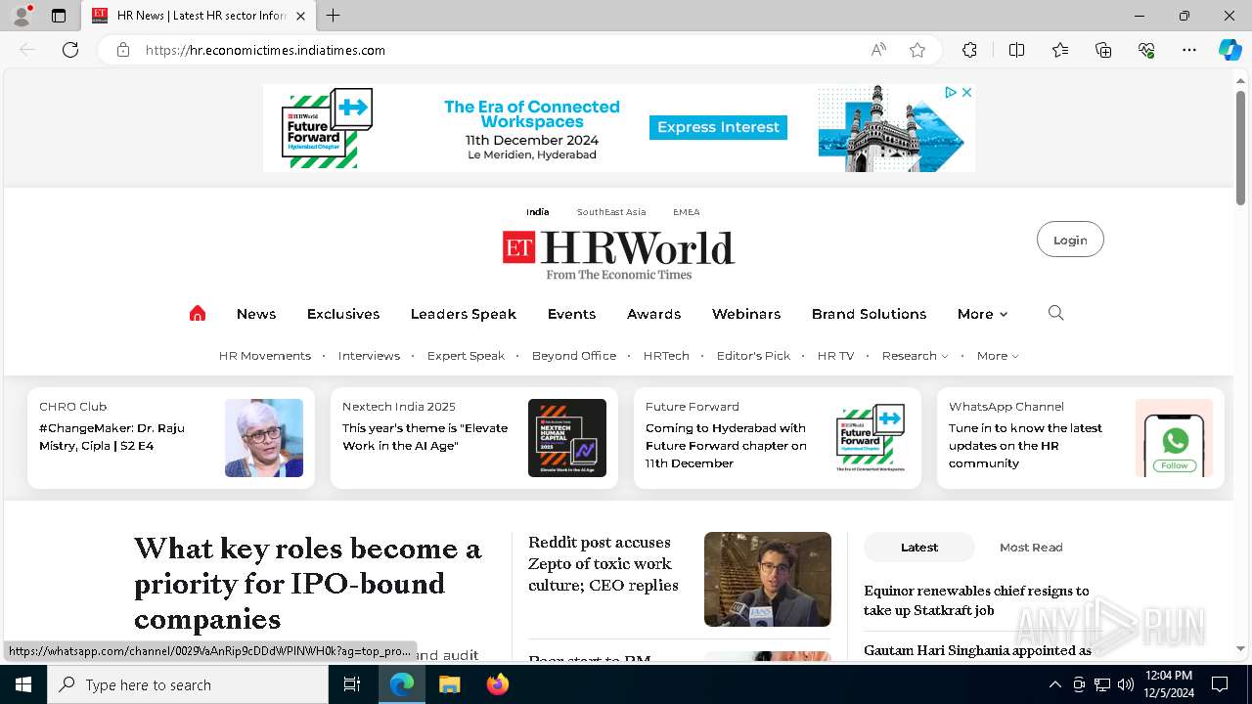Open the Expert Speak link
The height and width of the screenshot is (704, 1252).
(x=466, y=356)
